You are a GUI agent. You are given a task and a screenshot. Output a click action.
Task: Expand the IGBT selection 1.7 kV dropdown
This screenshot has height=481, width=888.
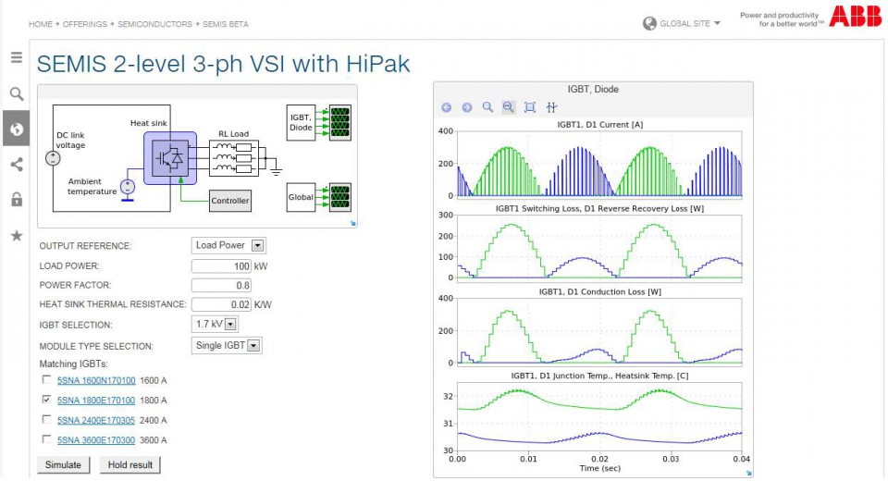click(x=215, y=324)
